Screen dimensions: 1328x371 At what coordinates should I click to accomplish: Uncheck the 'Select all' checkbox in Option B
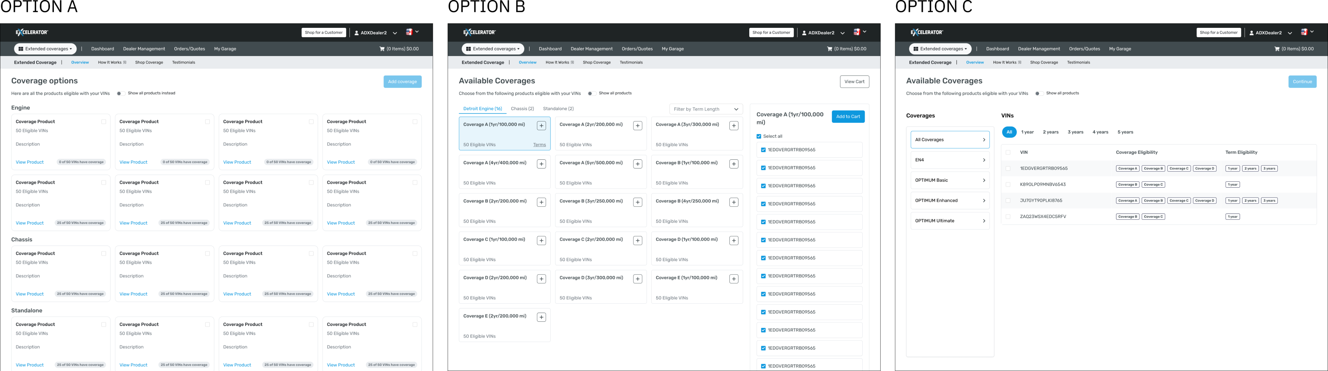click(x=759, y=136)
